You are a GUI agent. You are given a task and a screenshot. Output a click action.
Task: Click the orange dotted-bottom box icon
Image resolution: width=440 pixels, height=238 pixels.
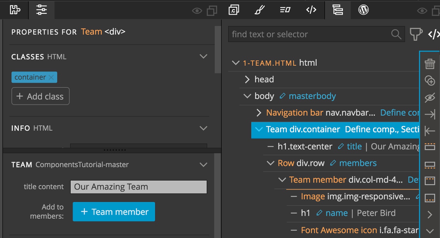(x=430, y=198)
